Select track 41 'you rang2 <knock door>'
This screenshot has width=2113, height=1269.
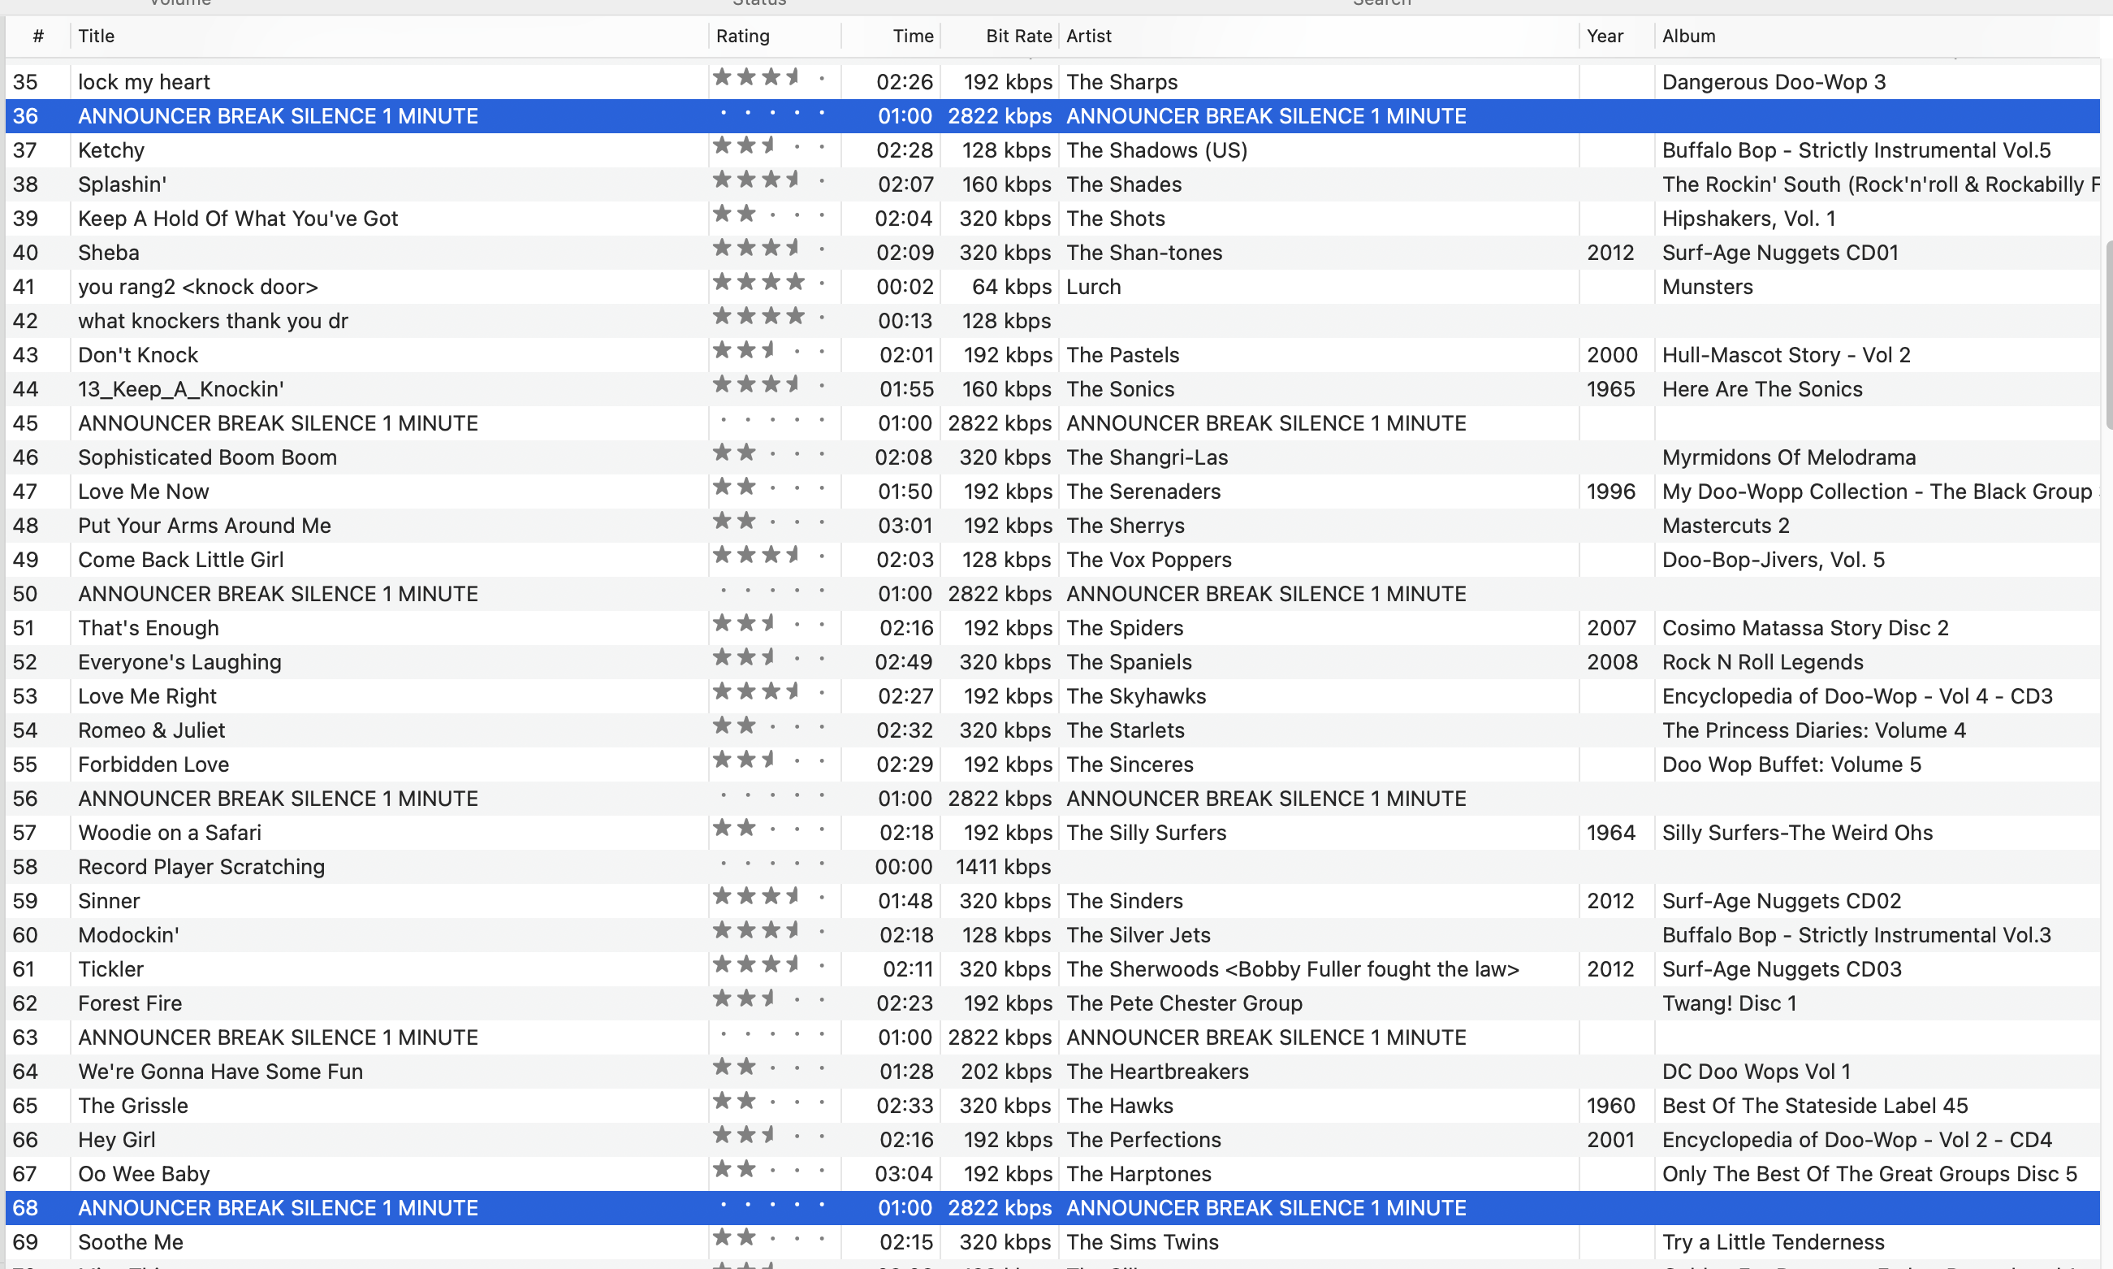pos(197,287)
